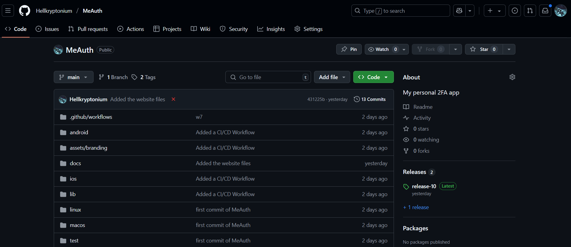This screenshot has height=247, width=571.
Task: Star the MeAuth repository
Action: 484,49
